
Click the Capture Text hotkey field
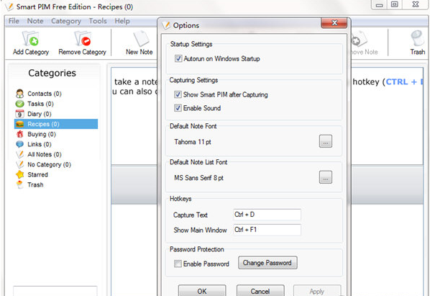coord(267,215)
